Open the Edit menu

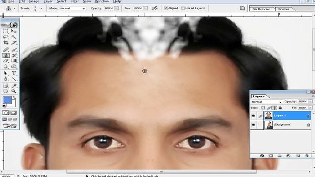(x=22, y=1)
